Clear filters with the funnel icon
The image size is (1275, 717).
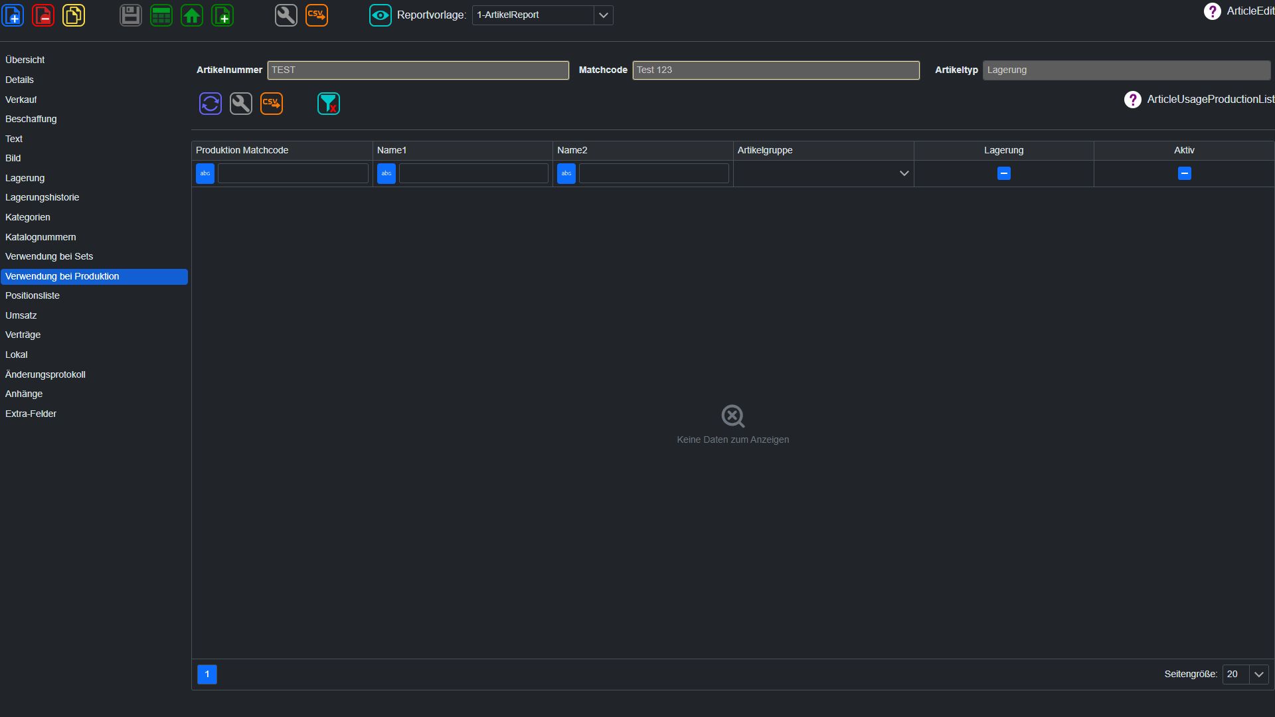pos(329,104)
